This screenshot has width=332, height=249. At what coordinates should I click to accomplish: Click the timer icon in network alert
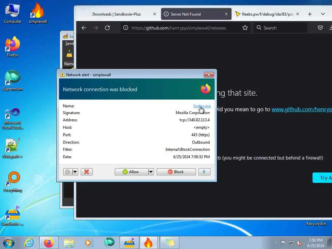pos(67,172)
